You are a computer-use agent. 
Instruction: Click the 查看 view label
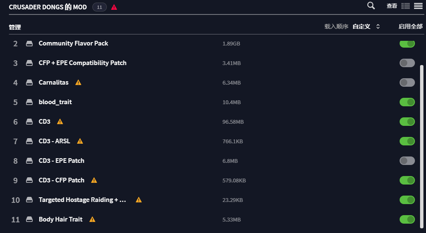(x=392, y=6)
